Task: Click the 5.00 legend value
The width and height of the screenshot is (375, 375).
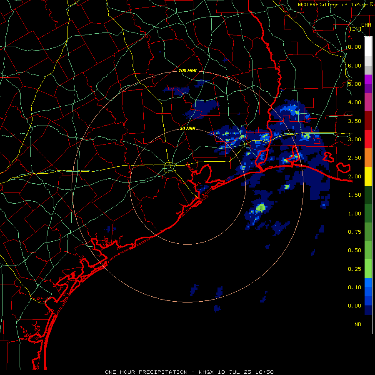Action: [x=355, y=84]
